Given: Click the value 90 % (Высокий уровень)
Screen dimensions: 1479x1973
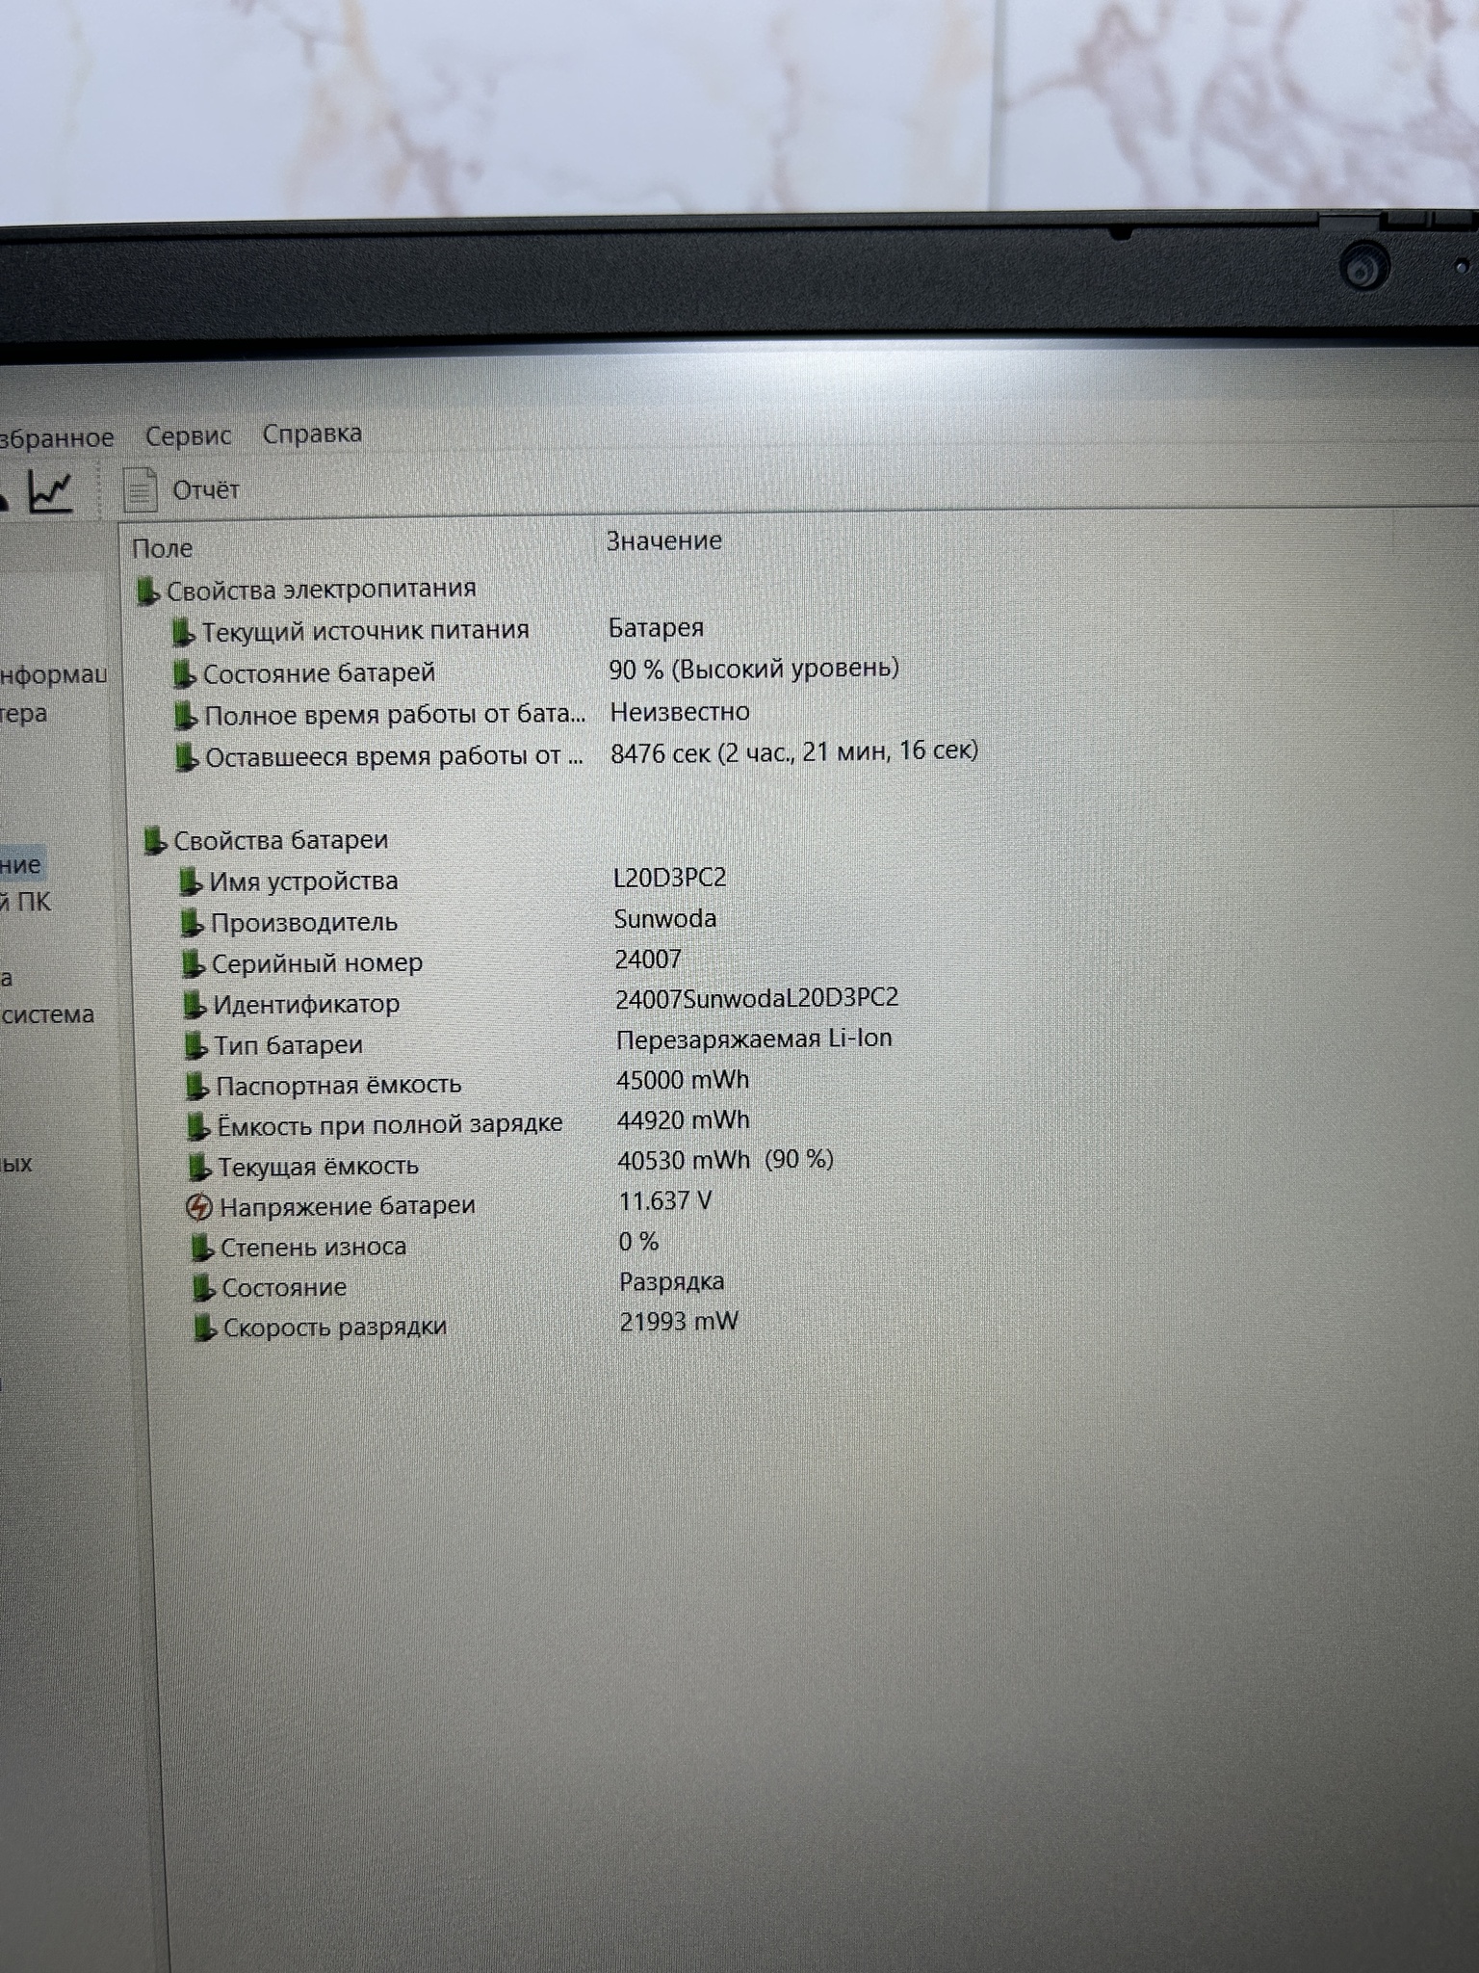Looking at the screenshot, I should click(x=754, y=669).
